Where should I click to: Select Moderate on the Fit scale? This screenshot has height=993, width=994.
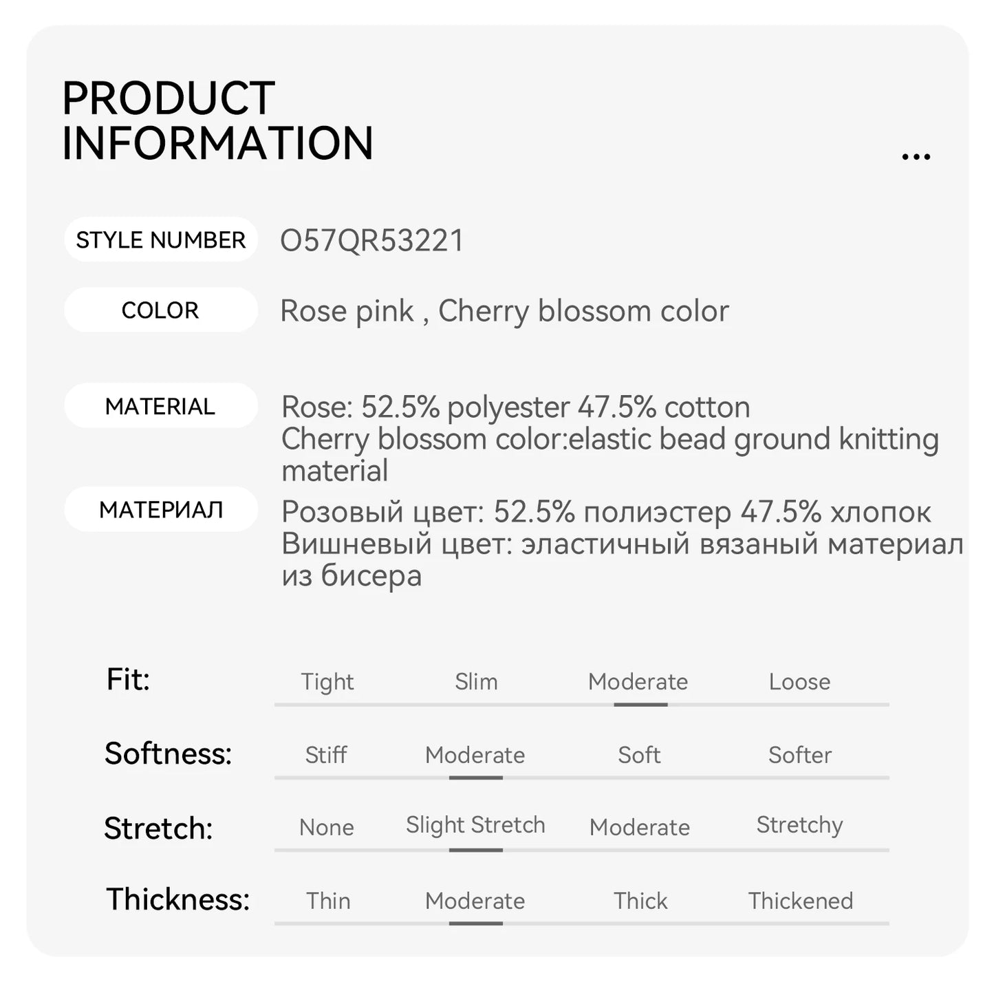638,681
